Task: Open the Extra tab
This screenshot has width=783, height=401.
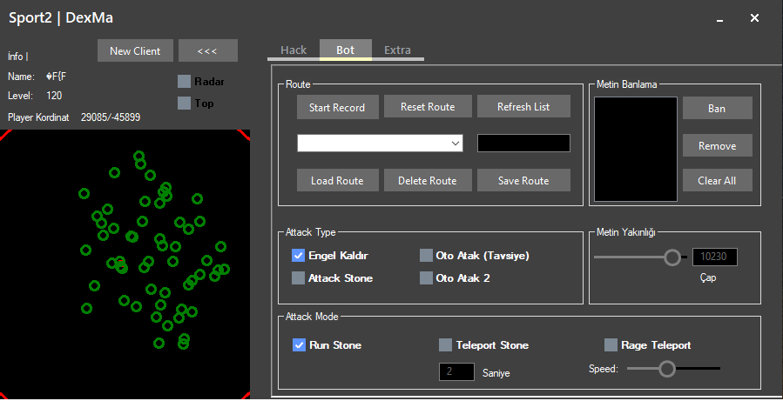Action: (x=397, y=50)
